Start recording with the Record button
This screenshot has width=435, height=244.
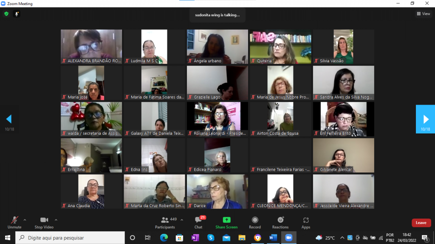[x=255, y=222]
